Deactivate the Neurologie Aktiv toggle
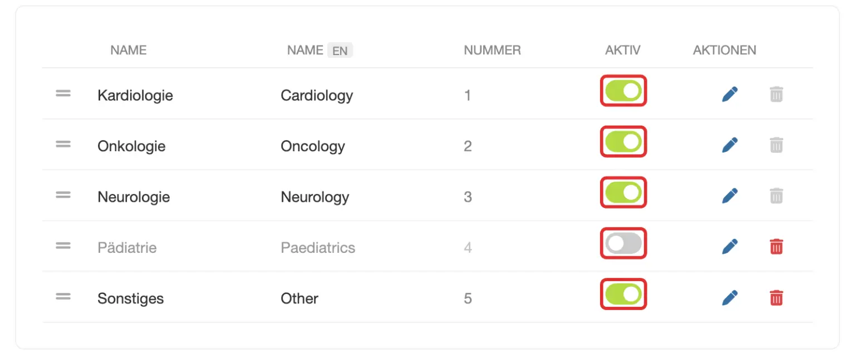The height and width of the screenshot is (364, 855). [623, 193]
